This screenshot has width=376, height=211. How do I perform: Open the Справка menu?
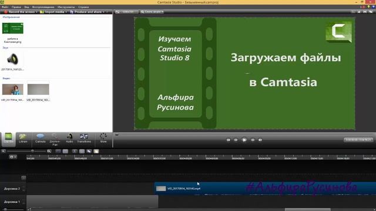pos(83,7)
